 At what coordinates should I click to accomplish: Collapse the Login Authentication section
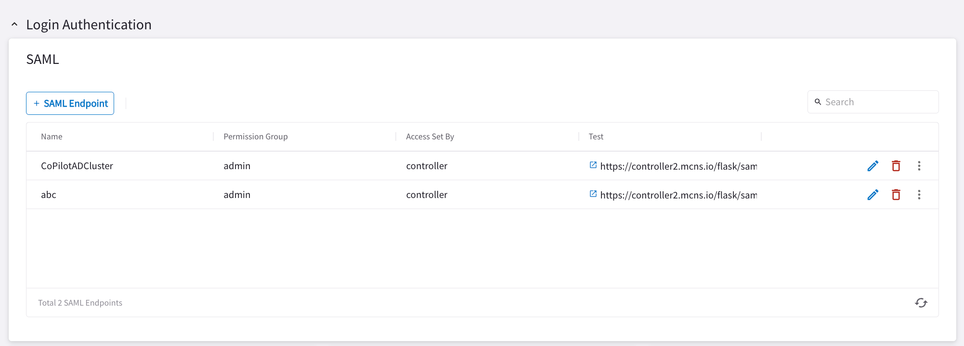point(14,25)
